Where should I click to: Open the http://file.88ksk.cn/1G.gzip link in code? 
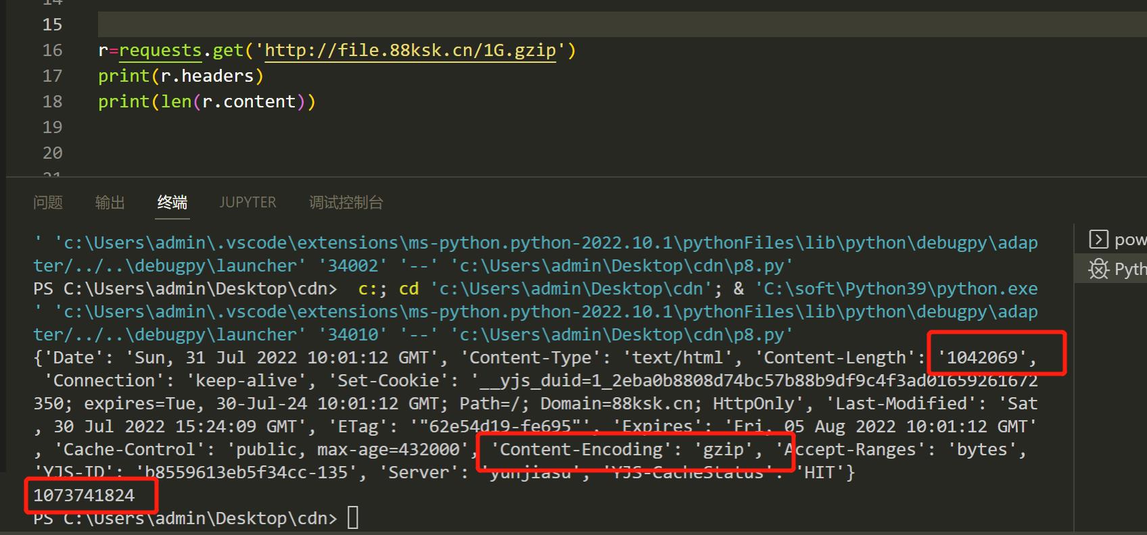pyautogui.click(x=410, y=50)
